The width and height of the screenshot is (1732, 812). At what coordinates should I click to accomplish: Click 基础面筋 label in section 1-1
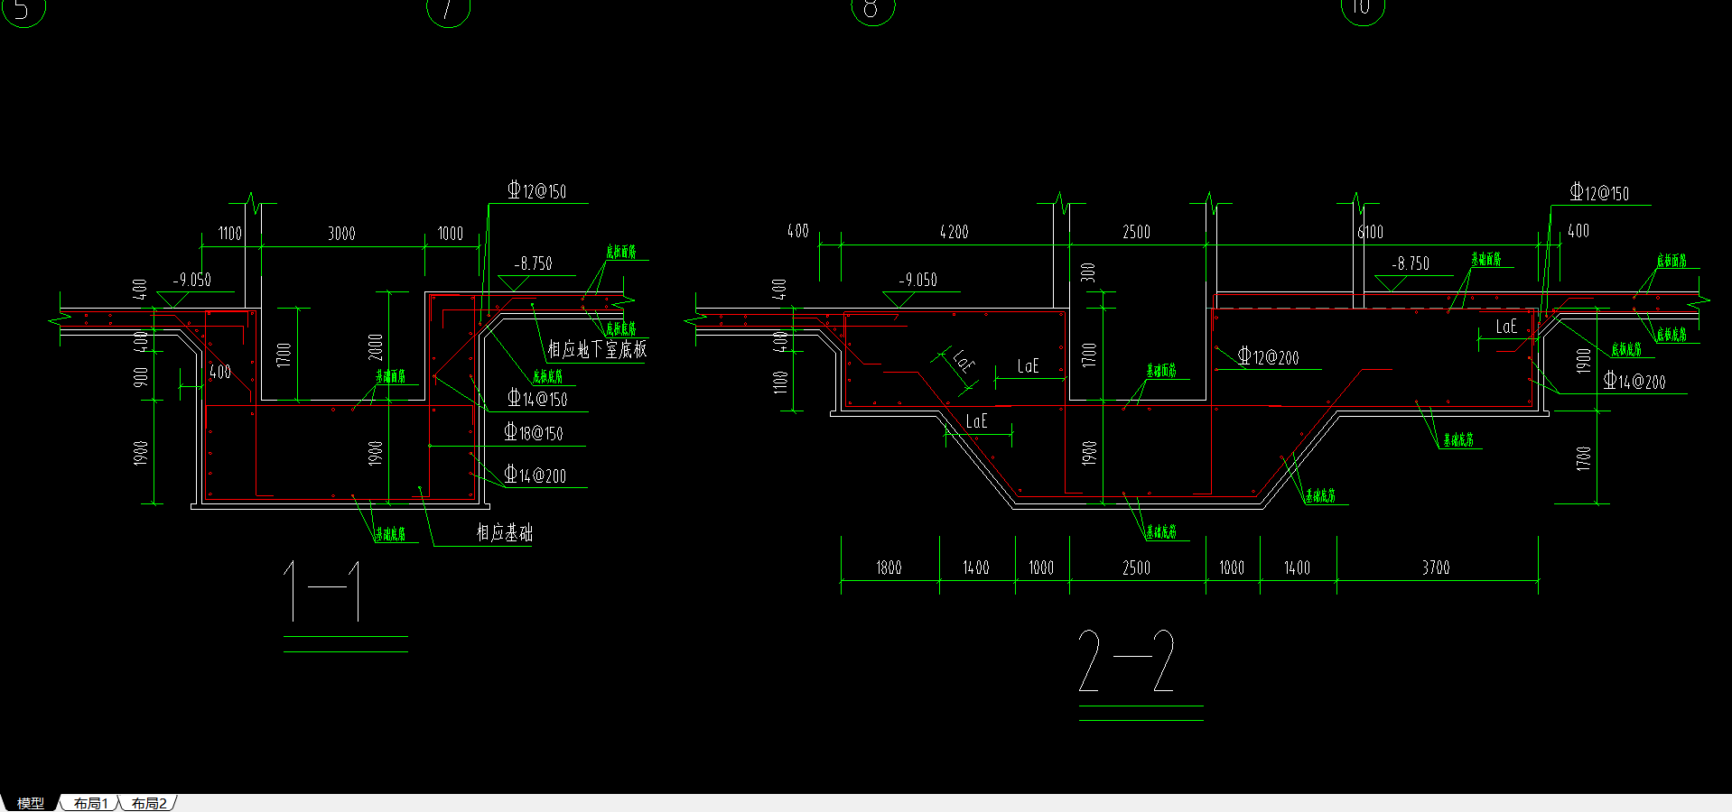(x=390, y=376)
